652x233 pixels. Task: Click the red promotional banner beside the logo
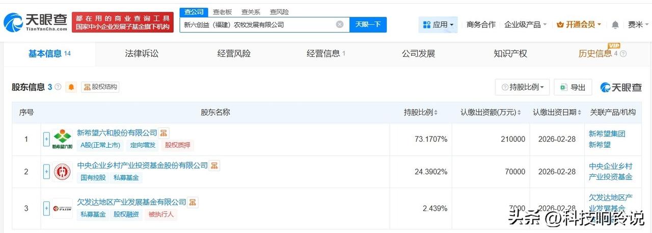point(123,22)
